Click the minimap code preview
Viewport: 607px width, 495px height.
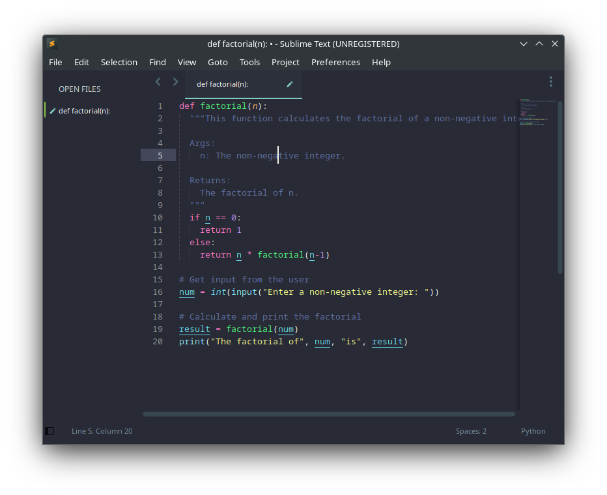[535, 114]
